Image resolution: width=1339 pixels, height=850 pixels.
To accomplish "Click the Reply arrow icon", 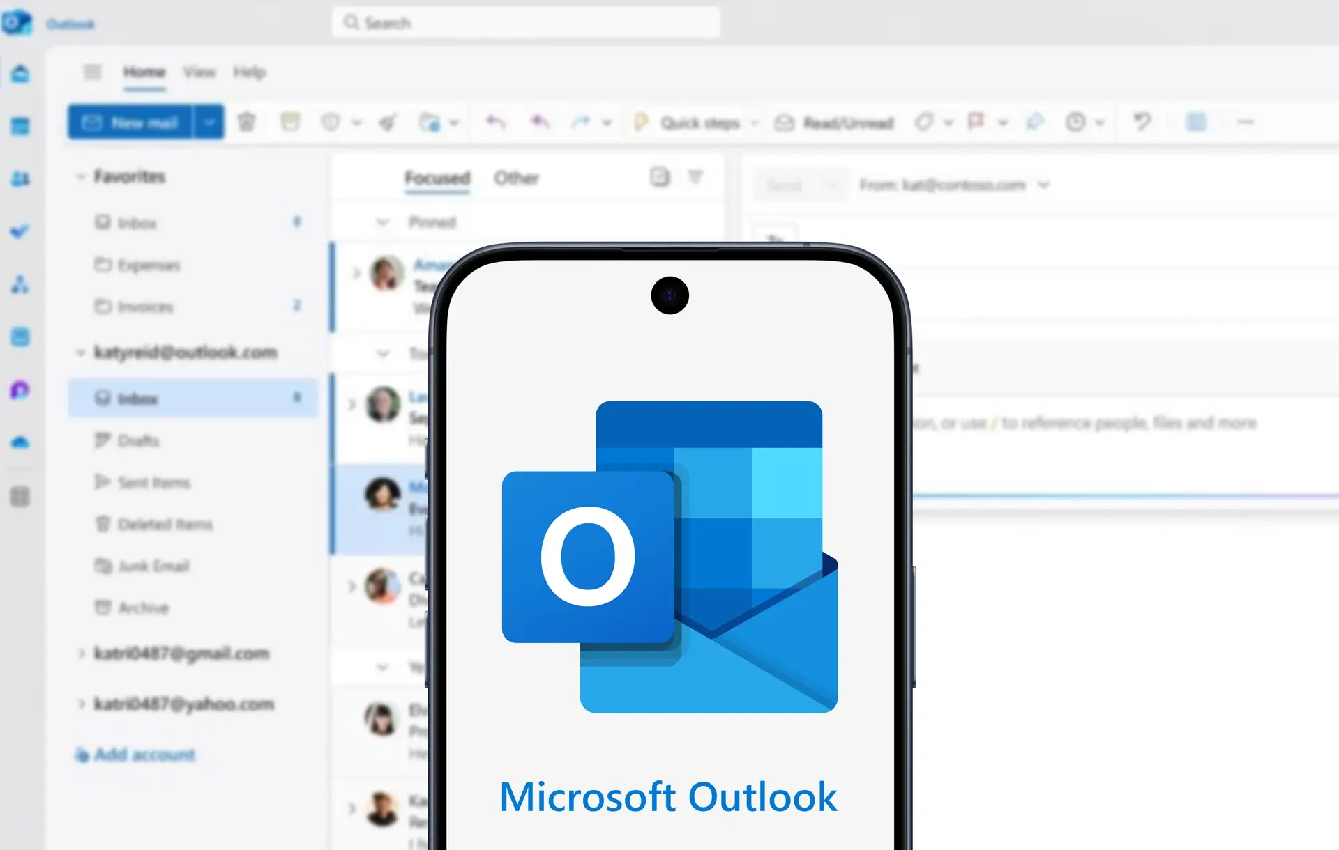I will pyautogui.click(x=496, y=123).
